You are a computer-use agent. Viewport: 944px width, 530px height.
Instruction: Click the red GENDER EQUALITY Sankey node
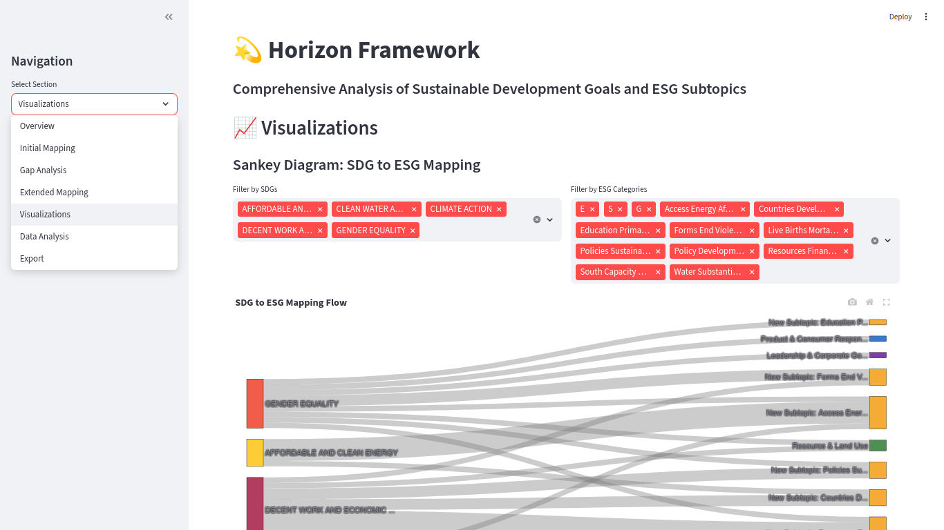point(255,404)
